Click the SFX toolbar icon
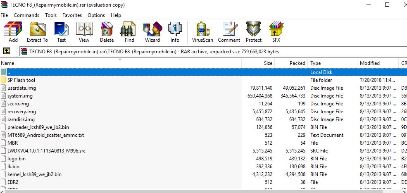 pos(276,32)
